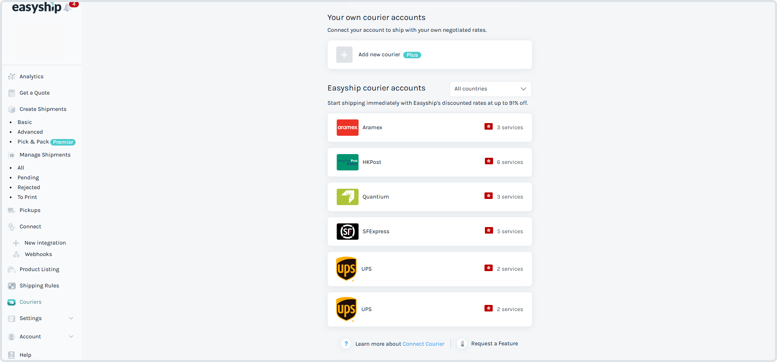Click the HKPost courier name
This screenshot has width=777, height=362.
pyautogui.click(x=372, y=162)
